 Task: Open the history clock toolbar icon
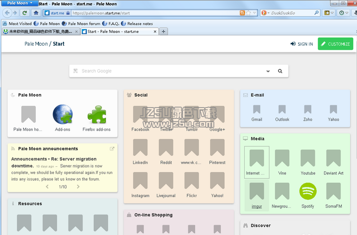click(342, 13)
